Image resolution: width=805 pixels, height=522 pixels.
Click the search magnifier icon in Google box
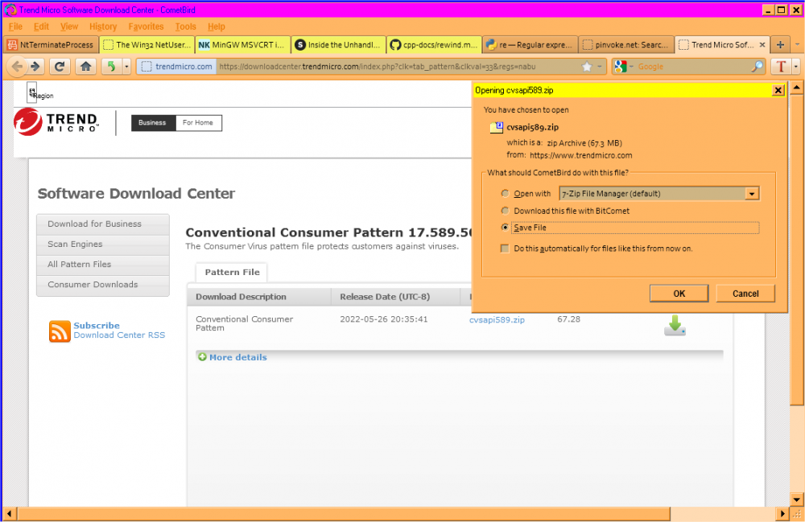758,67
